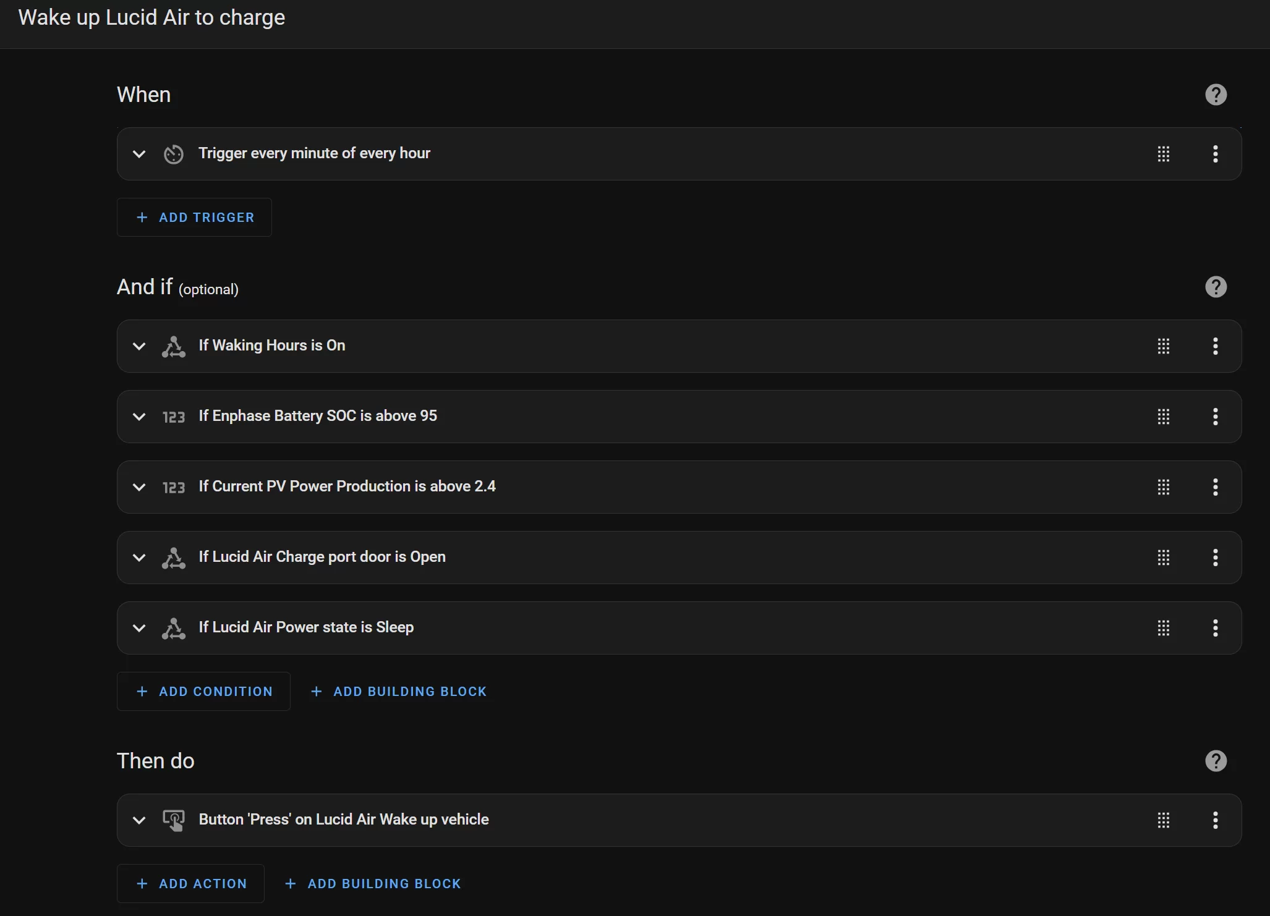
Task: Open help for the When section
Action: [x=1216, y=95]
